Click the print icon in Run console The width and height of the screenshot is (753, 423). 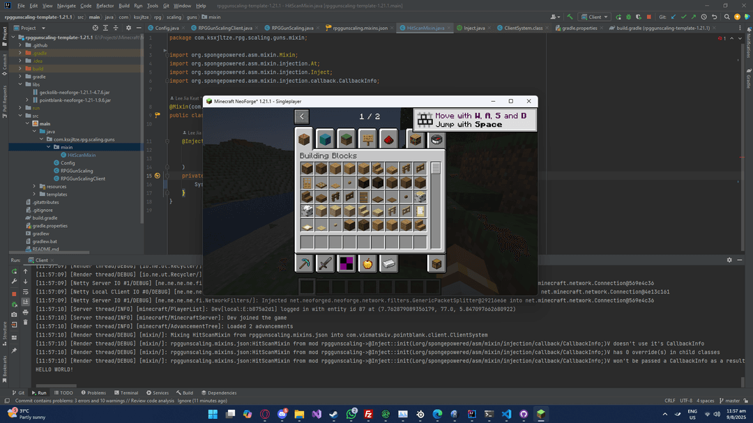tap(26, 313)
